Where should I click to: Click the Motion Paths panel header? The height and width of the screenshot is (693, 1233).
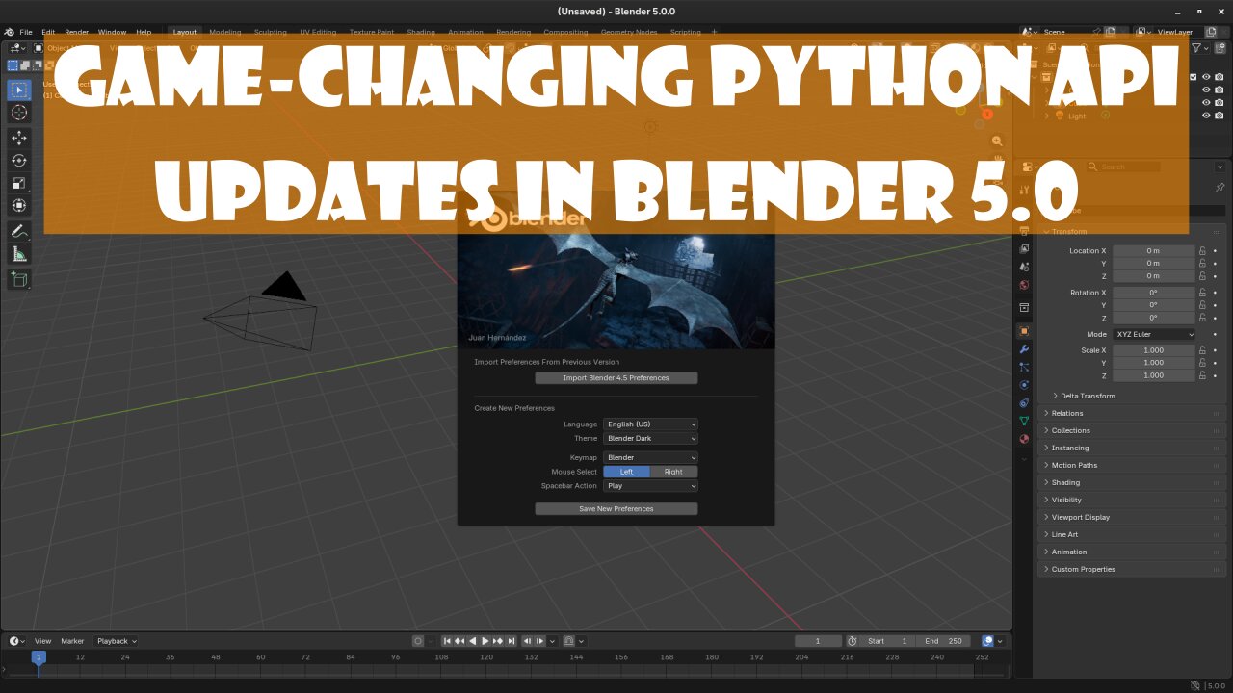click(x=1131, y=465)
